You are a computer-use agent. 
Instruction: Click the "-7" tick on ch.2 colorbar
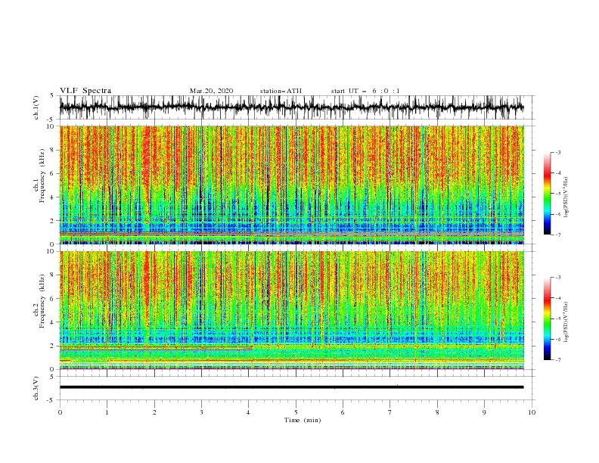point(557,360)
